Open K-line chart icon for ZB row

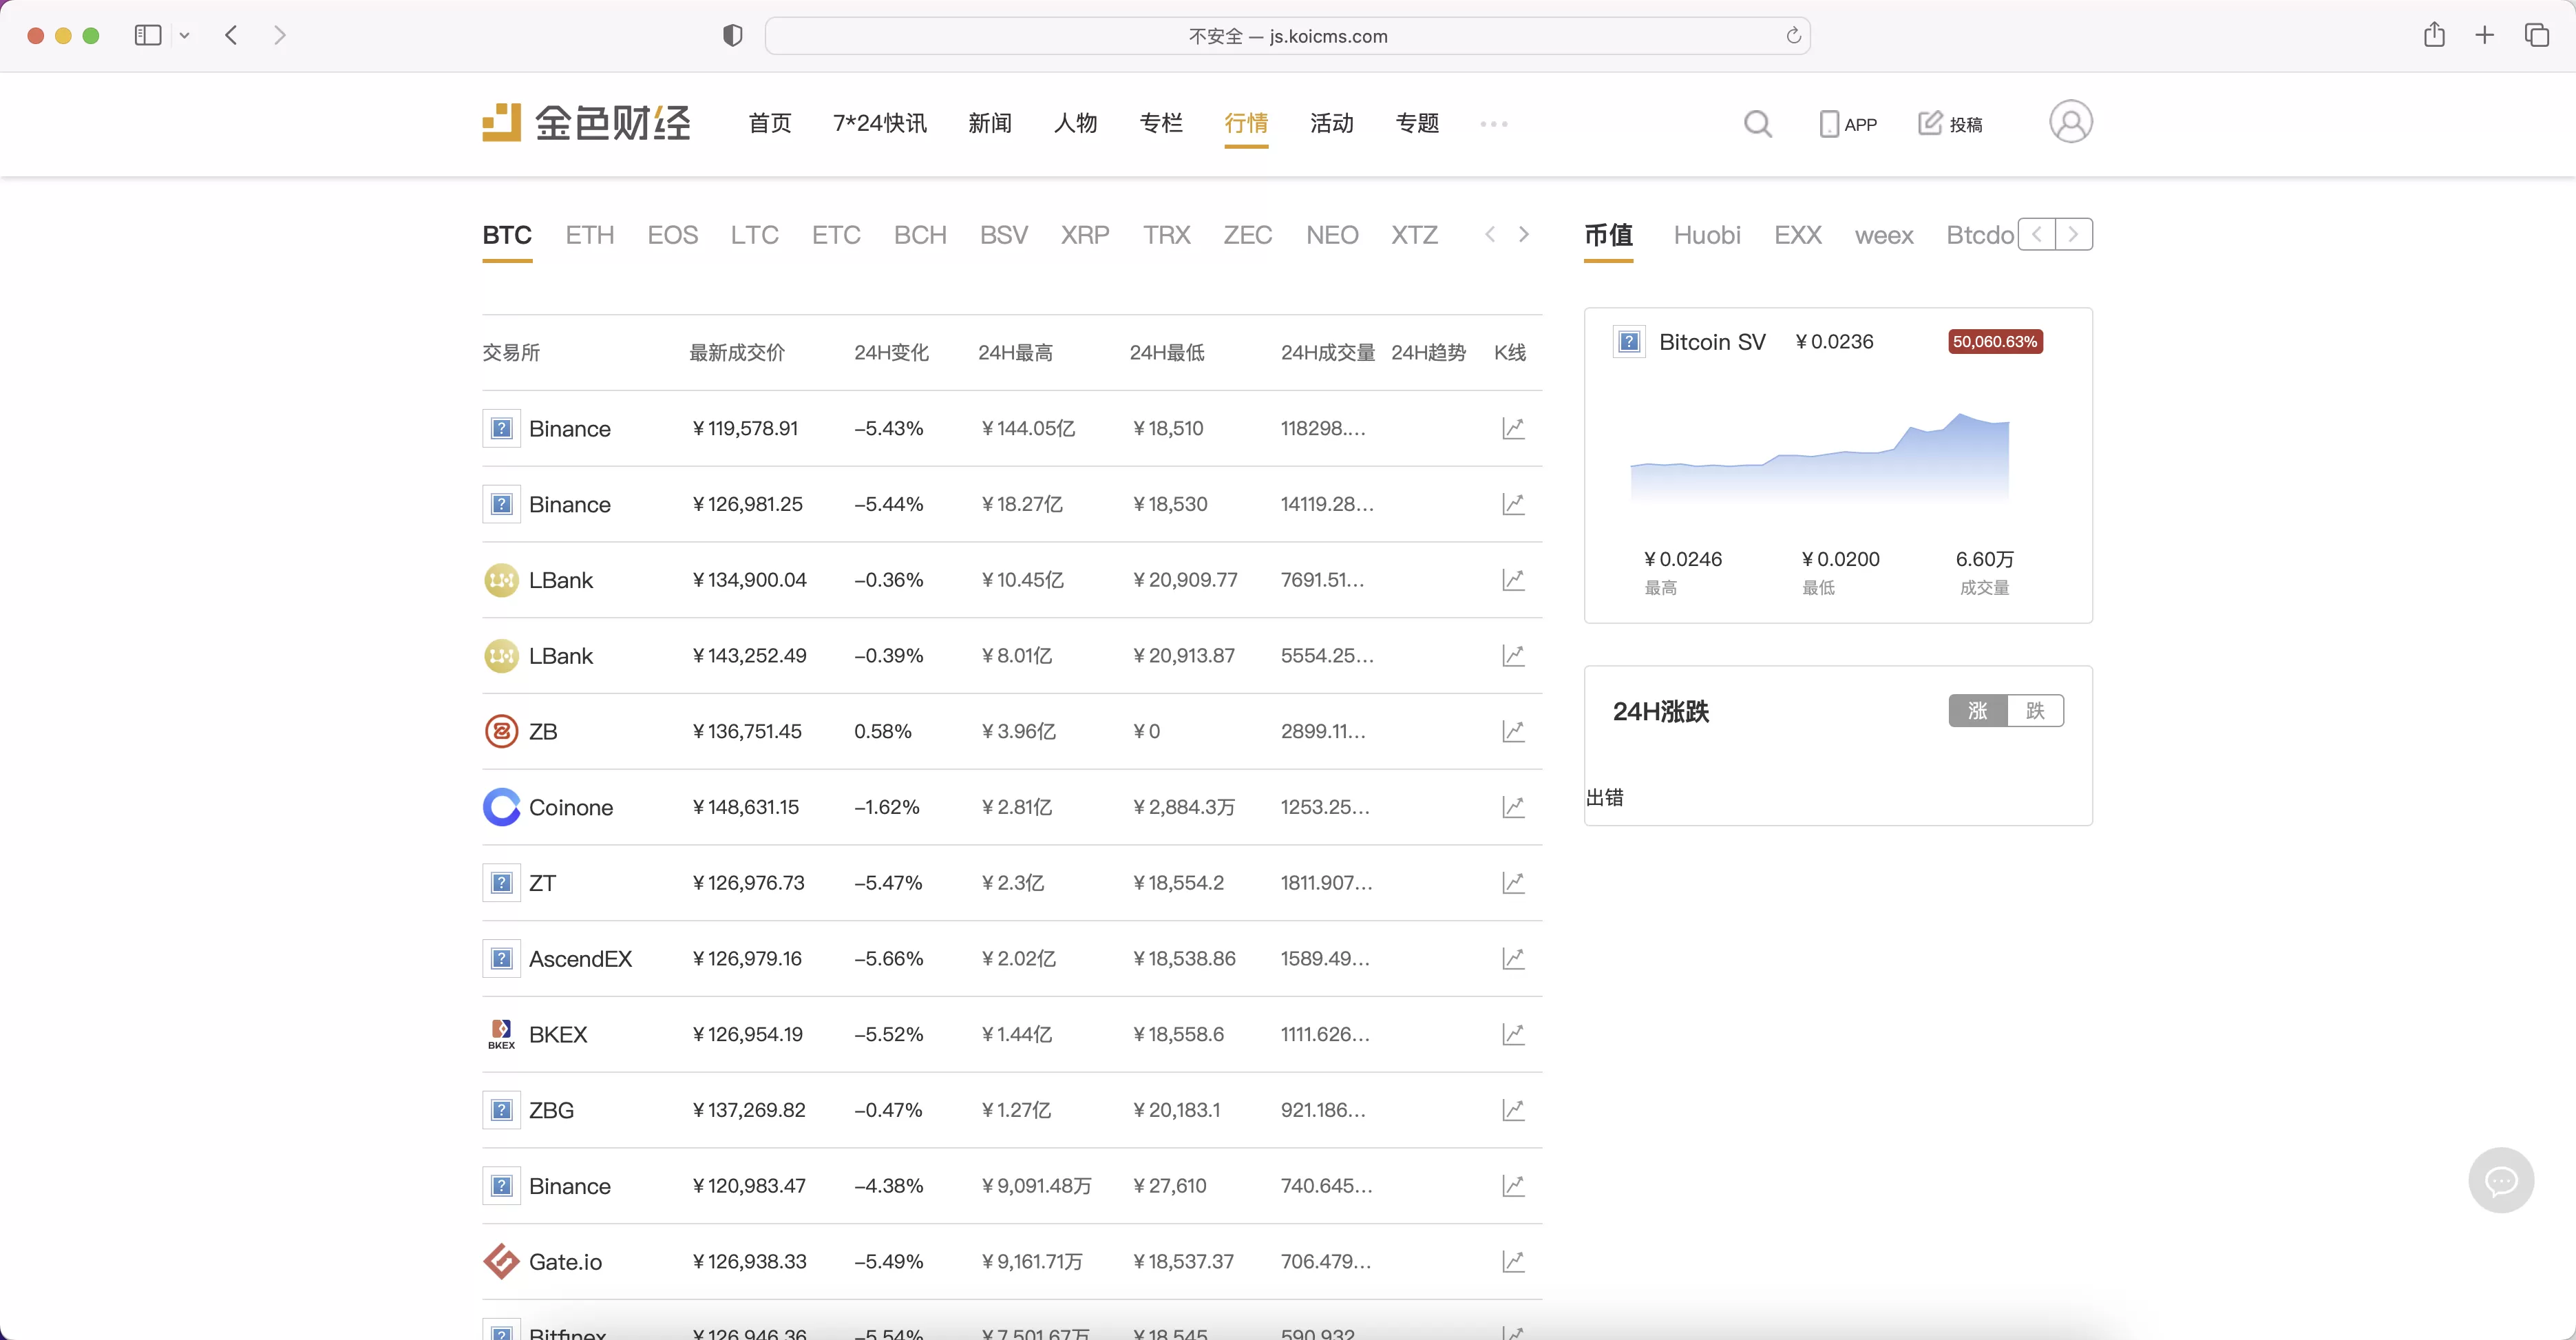(x=1513, y=732)
